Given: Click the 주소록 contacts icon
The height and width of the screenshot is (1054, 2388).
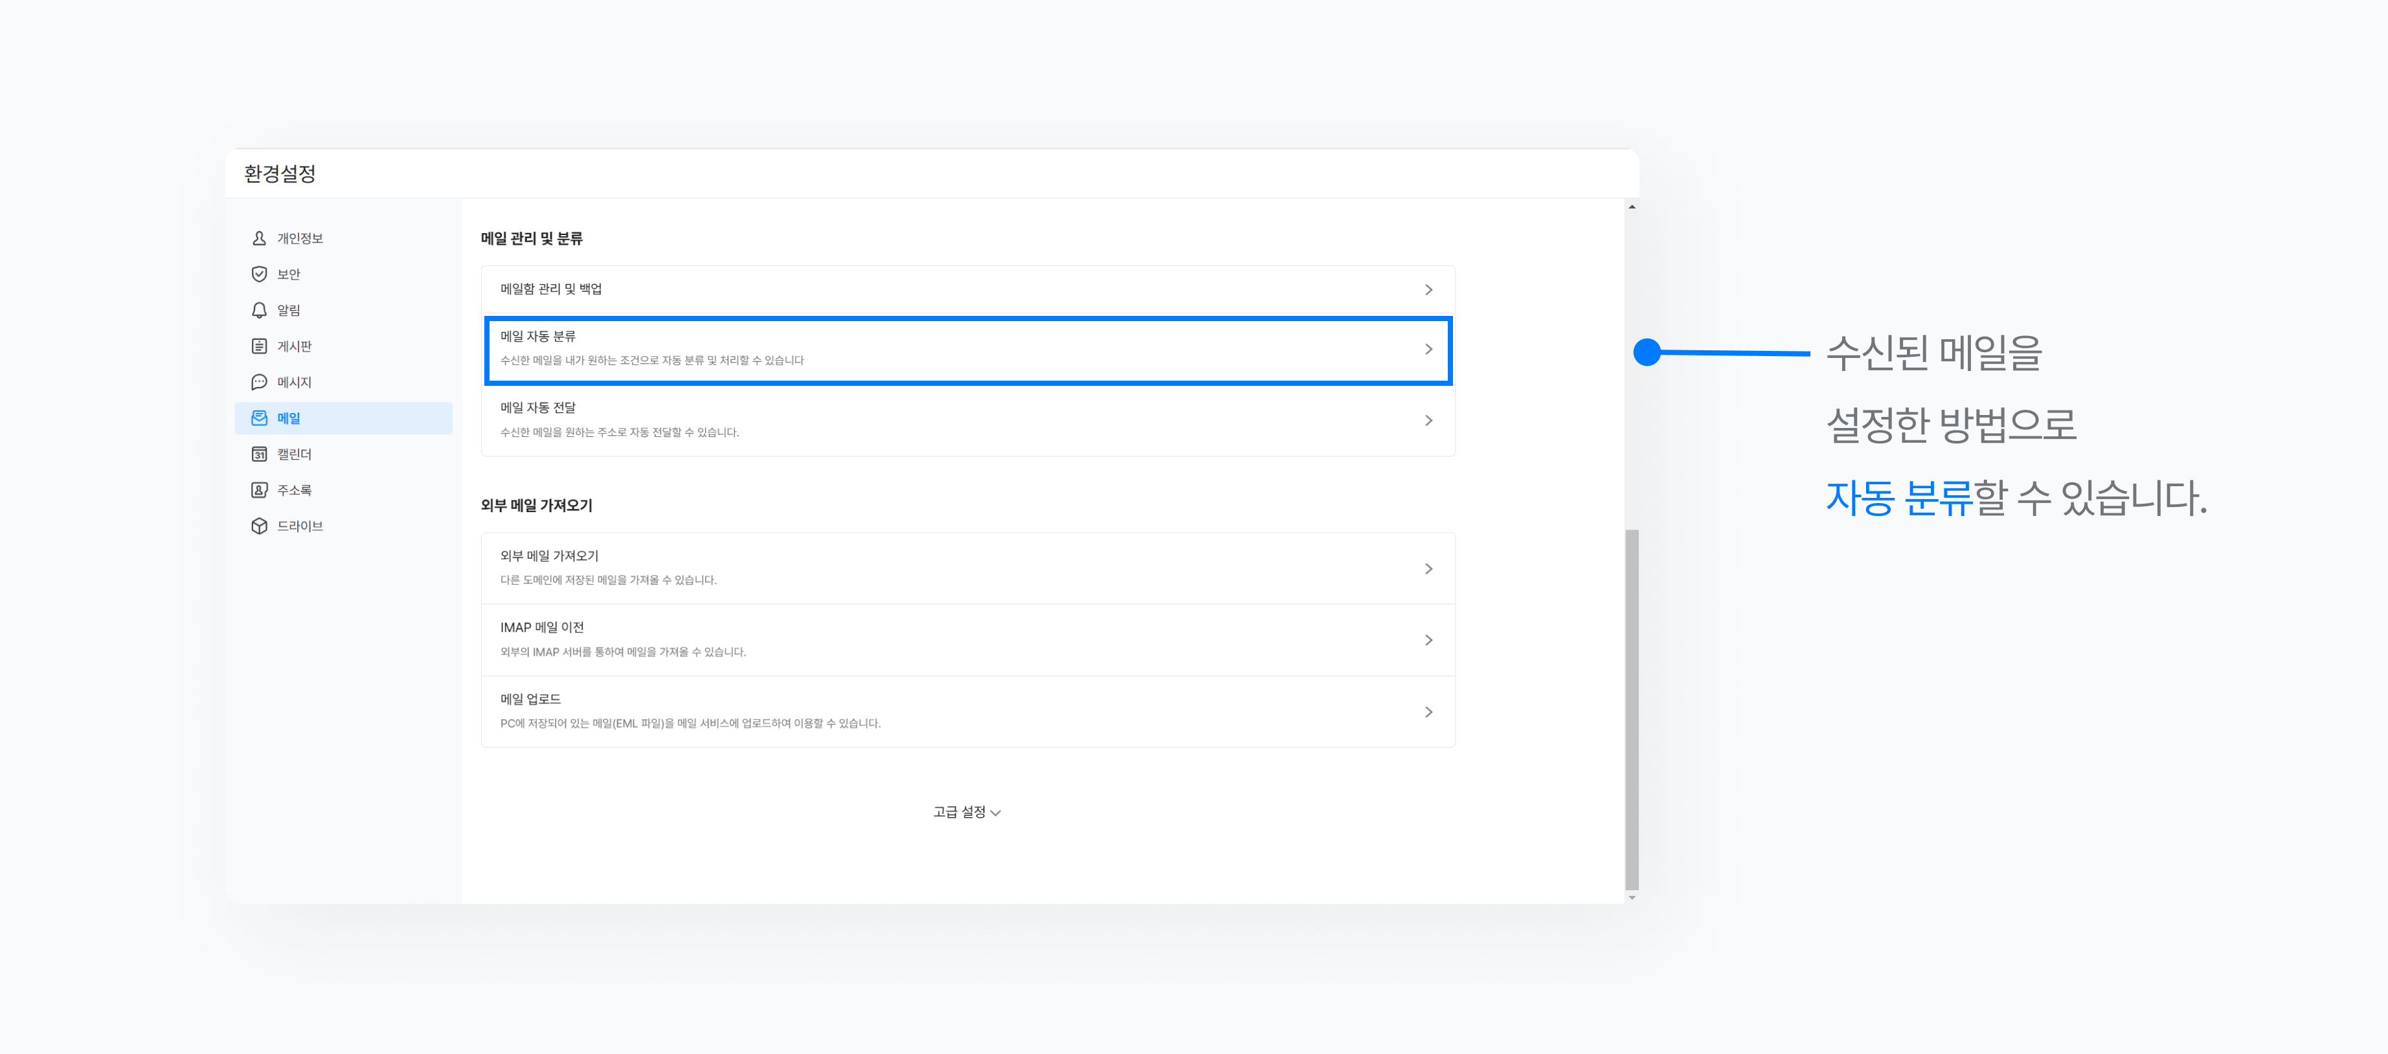Looking at the screenshot, I should tap(260, 489).
